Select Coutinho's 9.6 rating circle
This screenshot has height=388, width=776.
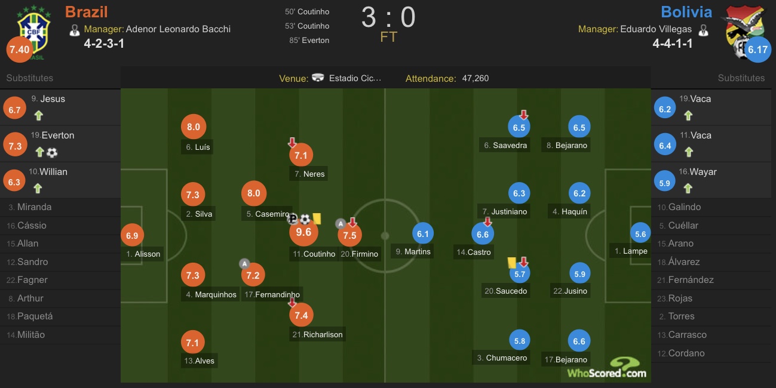click(x=303, y=232)
